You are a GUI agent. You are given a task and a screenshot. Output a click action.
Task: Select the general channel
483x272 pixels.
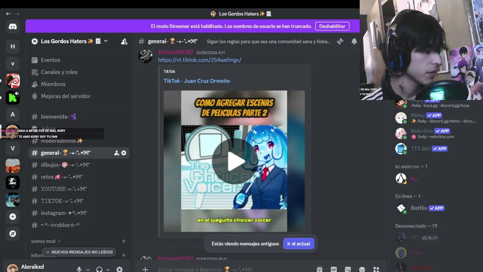[x=79, y=153]
